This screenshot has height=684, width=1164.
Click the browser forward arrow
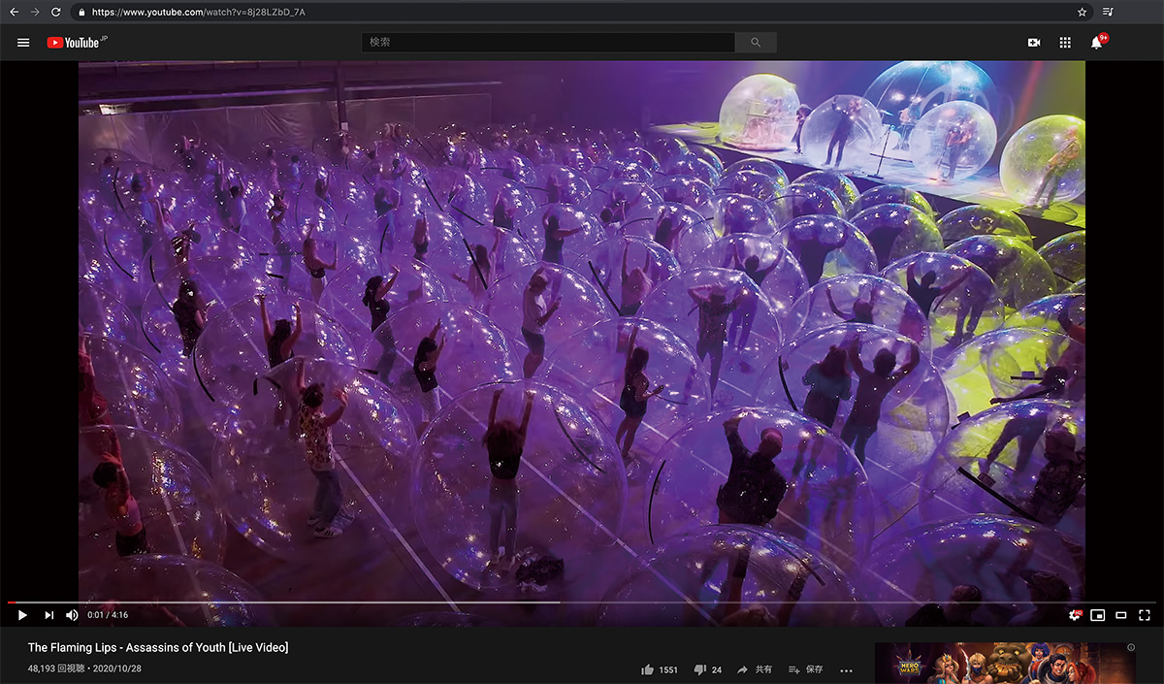[x=35, y=12]
